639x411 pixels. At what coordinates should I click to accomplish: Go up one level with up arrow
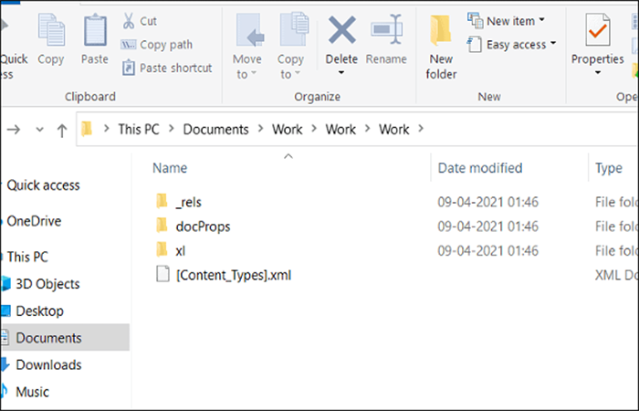click(x=62, y=131)
